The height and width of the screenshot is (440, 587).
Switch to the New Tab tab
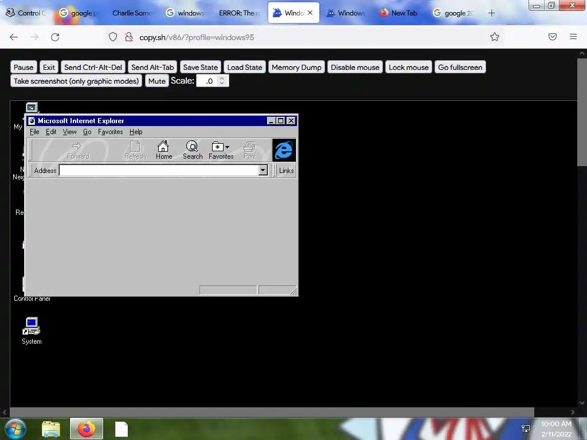tap(400, 13)
